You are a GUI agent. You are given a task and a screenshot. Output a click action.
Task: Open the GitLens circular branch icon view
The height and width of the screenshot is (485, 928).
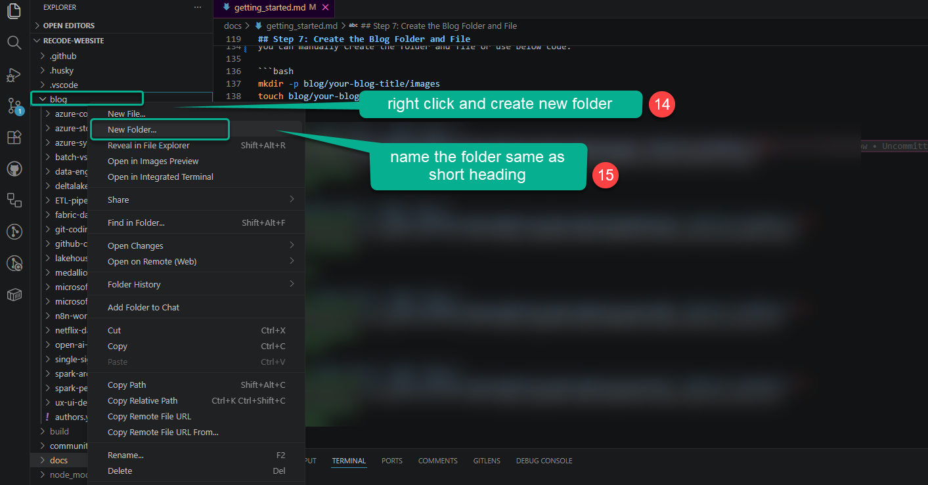click(14, 231)
